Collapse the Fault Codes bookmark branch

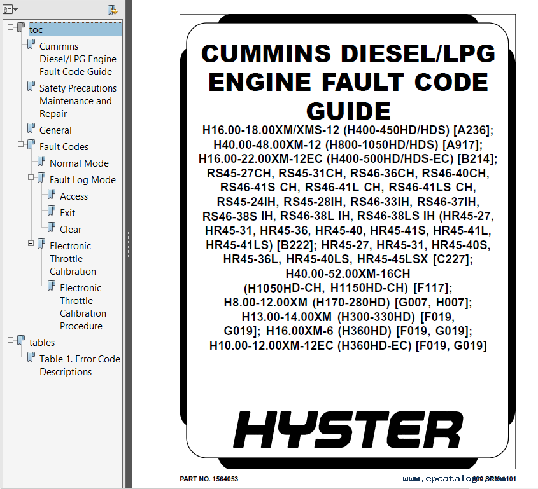click(21, 144)
